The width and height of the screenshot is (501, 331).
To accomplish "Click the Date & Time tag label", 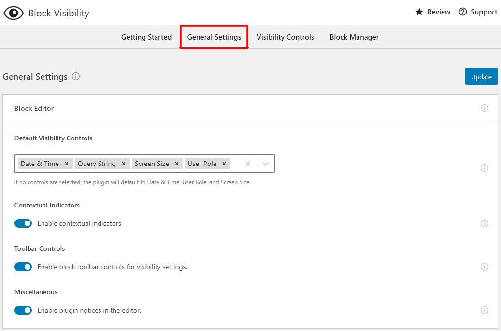I will [40, 164].
